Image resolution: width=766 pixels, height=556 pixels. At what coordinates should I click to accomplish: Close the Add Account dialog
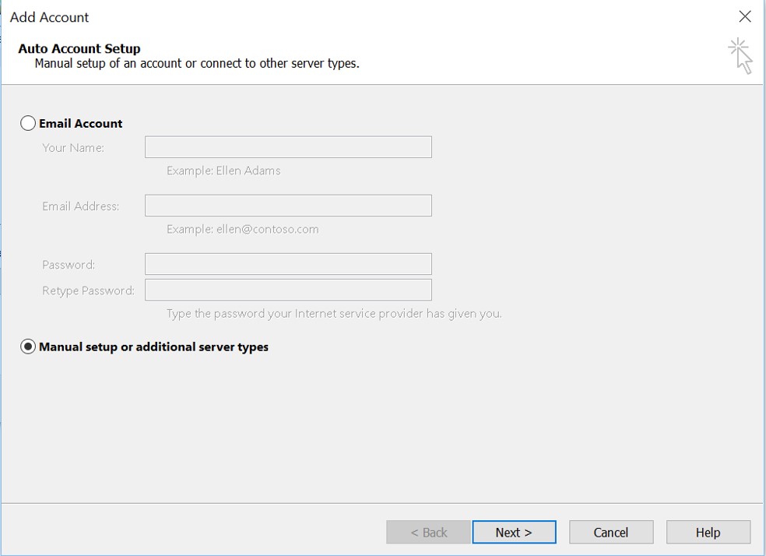coord(745,16)
